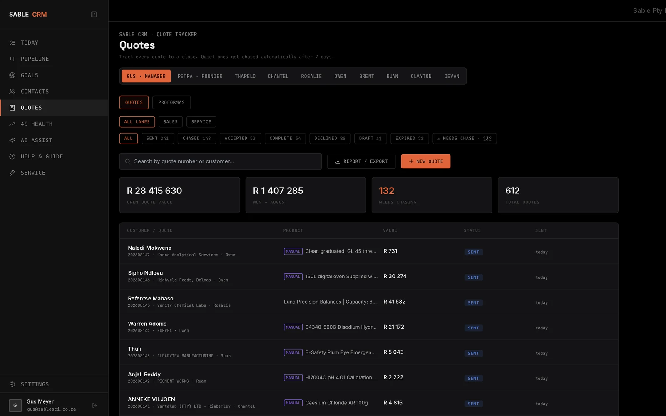Filter by Sales lane
The width and height of the screenshot is (666, 416).
(x=171, y=122)
